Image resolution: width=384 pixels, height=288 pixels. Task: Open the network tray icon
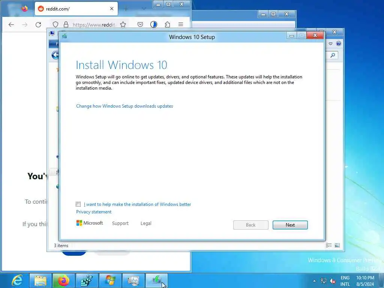[x=324, y=281]
